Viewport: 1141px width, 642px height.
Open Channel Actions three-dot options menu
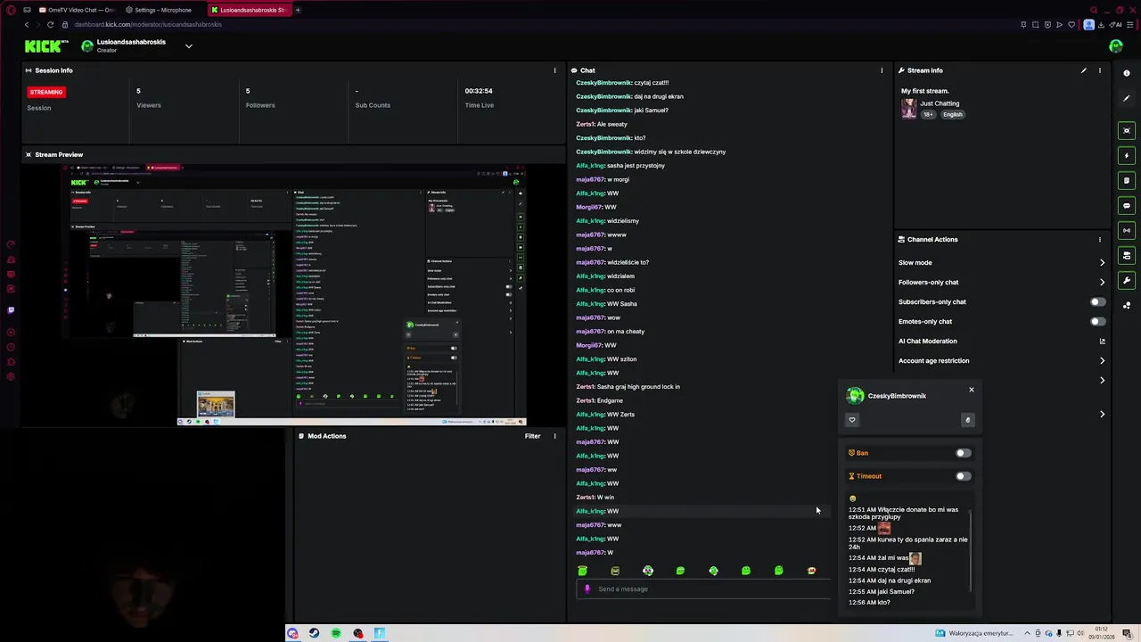click(1099, 240)
